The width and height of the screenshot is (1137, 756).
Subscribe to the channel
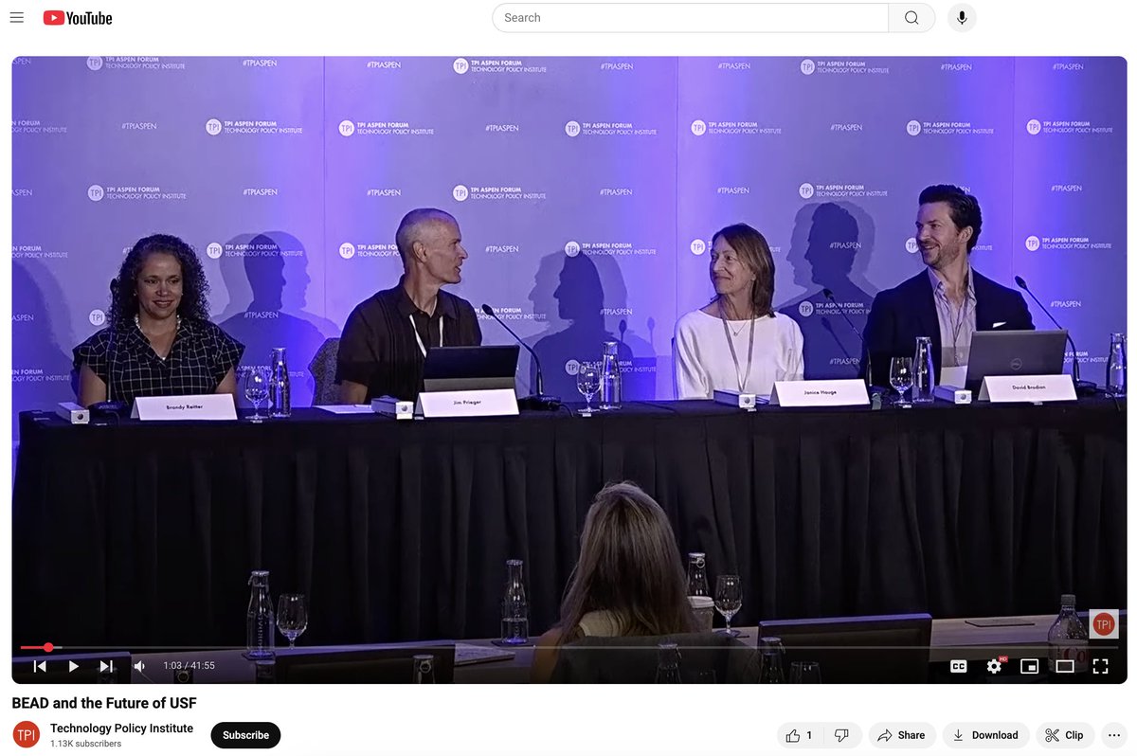tap(245, 735)
